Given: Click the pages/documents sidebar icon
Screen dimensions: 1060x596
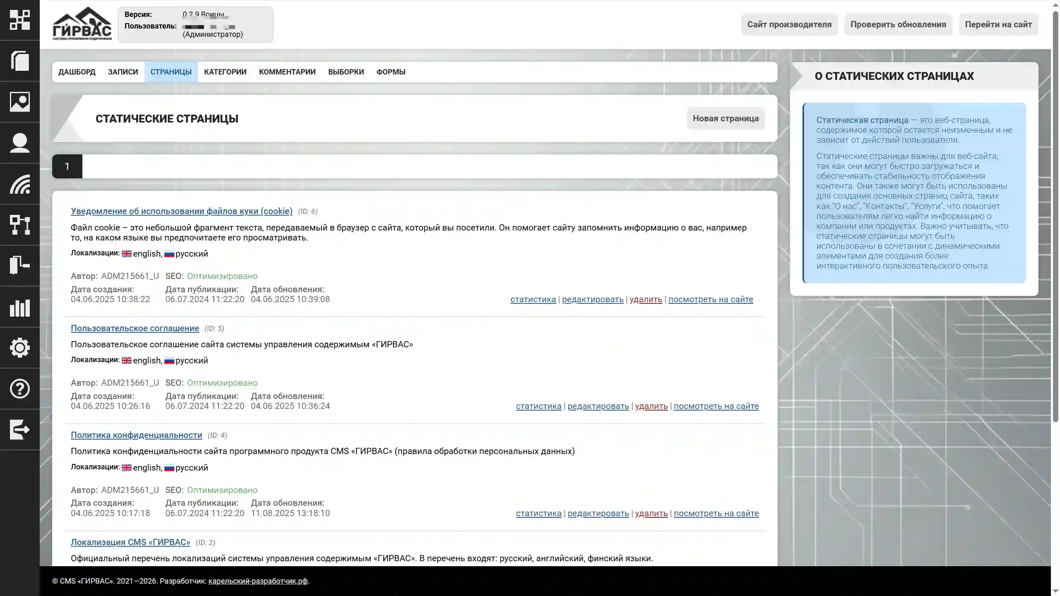Looking at the screenshot, I should click(x=19, y=61).
